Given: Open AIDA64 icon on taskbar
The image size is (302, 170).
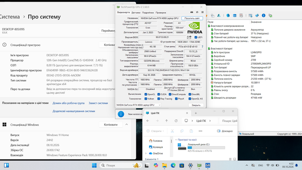Looking at the screenshot, I should 208,165.
